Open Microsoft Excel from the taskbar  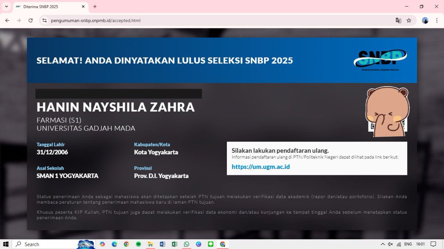[x=174, y=244]
